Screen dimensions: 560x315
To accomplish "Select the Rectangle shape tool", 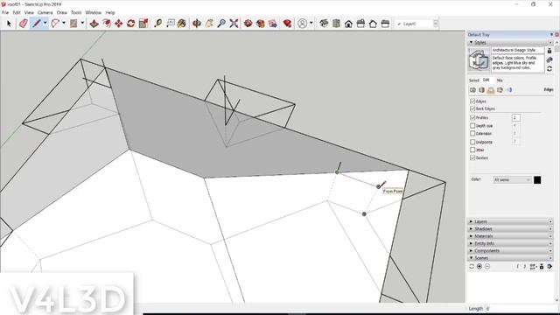I will click(x=73, y=24).
